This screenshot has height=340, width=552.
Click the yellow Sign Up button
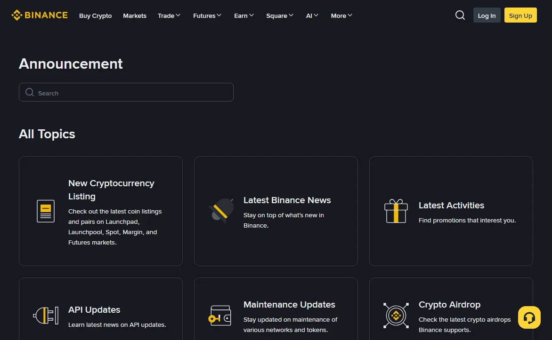point(520,15)
